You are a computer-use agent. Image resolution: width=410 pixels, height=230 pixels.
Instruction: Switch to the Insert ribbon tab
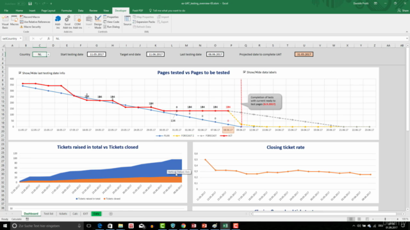coord(32,11)
